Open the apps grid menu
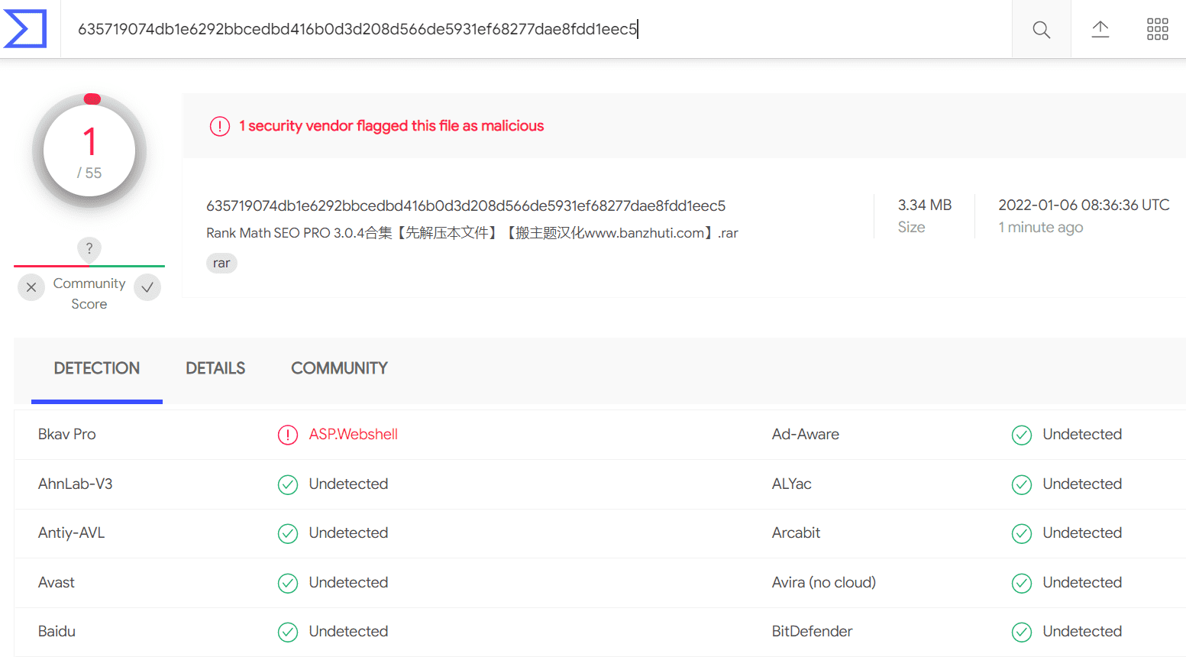 [x=1158, y=29]
